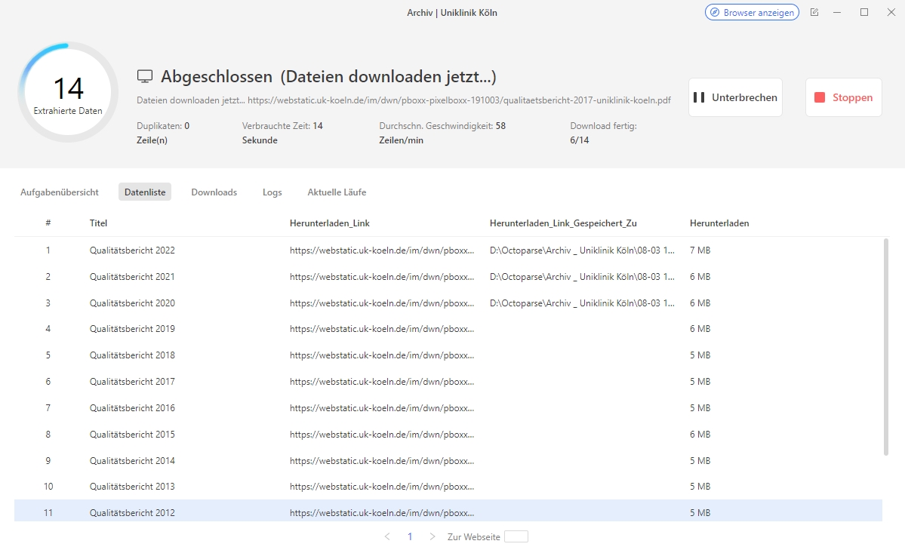Minimize the Archiv Uniklinik Köln window
905x550 pixels.
click(x=837, y=12)
